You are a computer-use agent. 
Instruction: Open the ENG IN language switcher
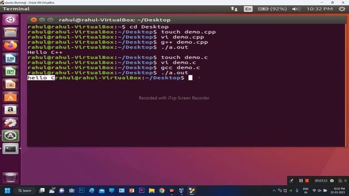pos(305,191)
